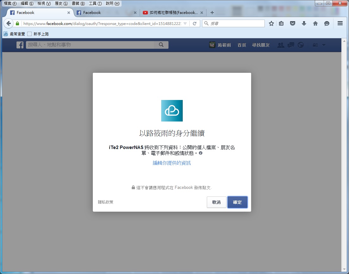Go to the Firefox home icon

[315, 23]
